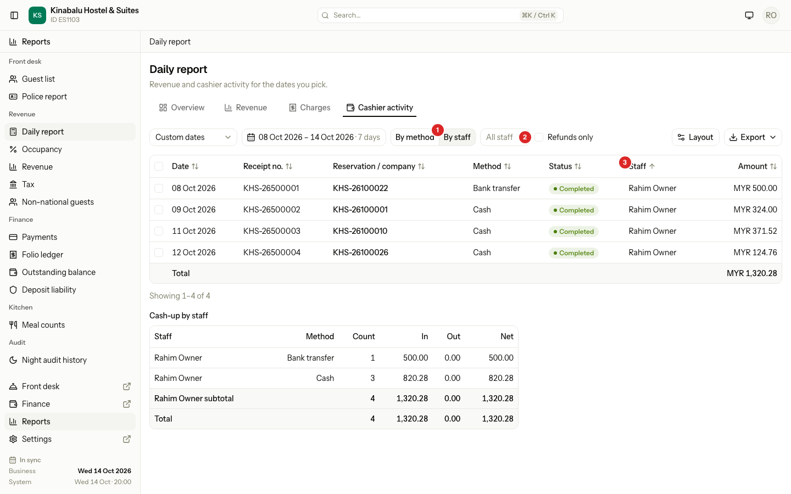Viewport: 791px width, 494px height.
Task: Open the Revenue item in the sidebar
Action: (x=70, y=167)
